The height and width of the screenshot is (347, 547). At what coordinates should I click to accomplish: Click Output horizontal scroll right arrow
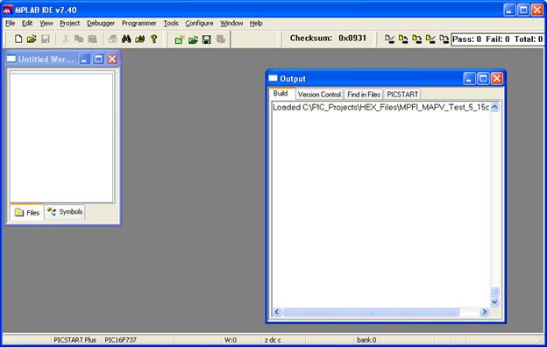(x=485, y=312)
